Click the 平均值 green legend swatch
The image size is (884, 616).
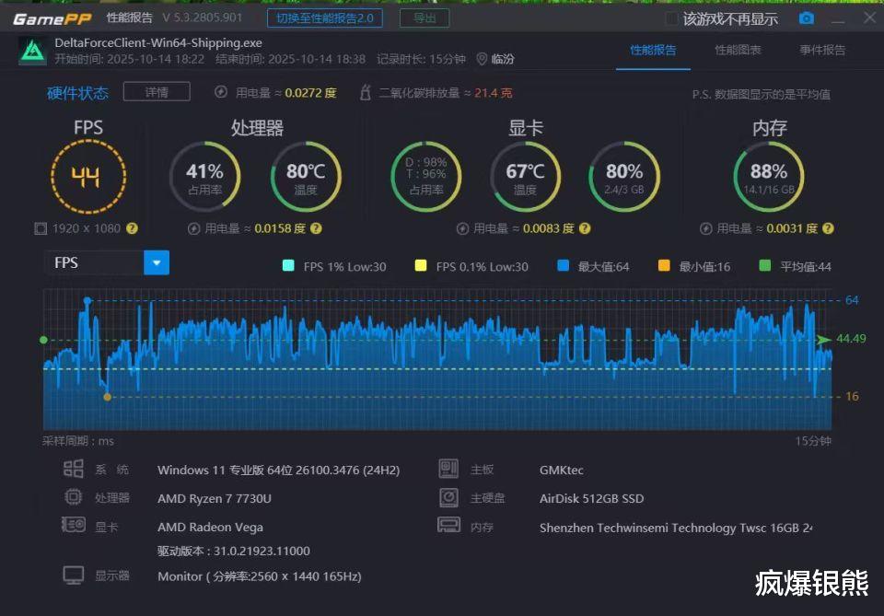(765, 265)
